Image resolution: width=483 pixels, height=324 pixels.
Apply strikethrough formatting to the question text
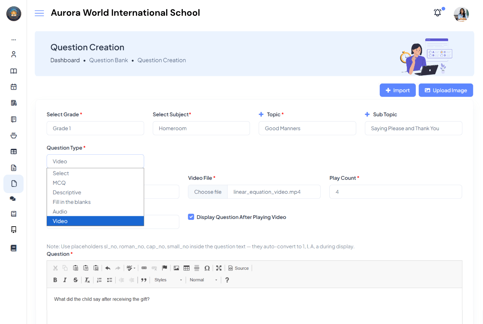coord(75,279)
